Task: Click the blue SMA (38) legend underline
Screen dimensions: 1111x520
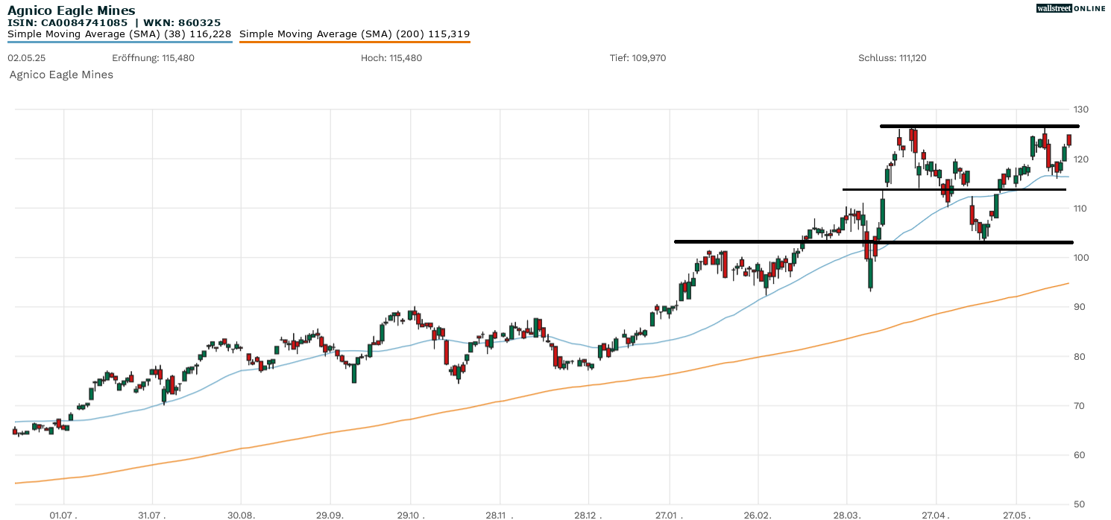Action: click(x=119, y=42)
